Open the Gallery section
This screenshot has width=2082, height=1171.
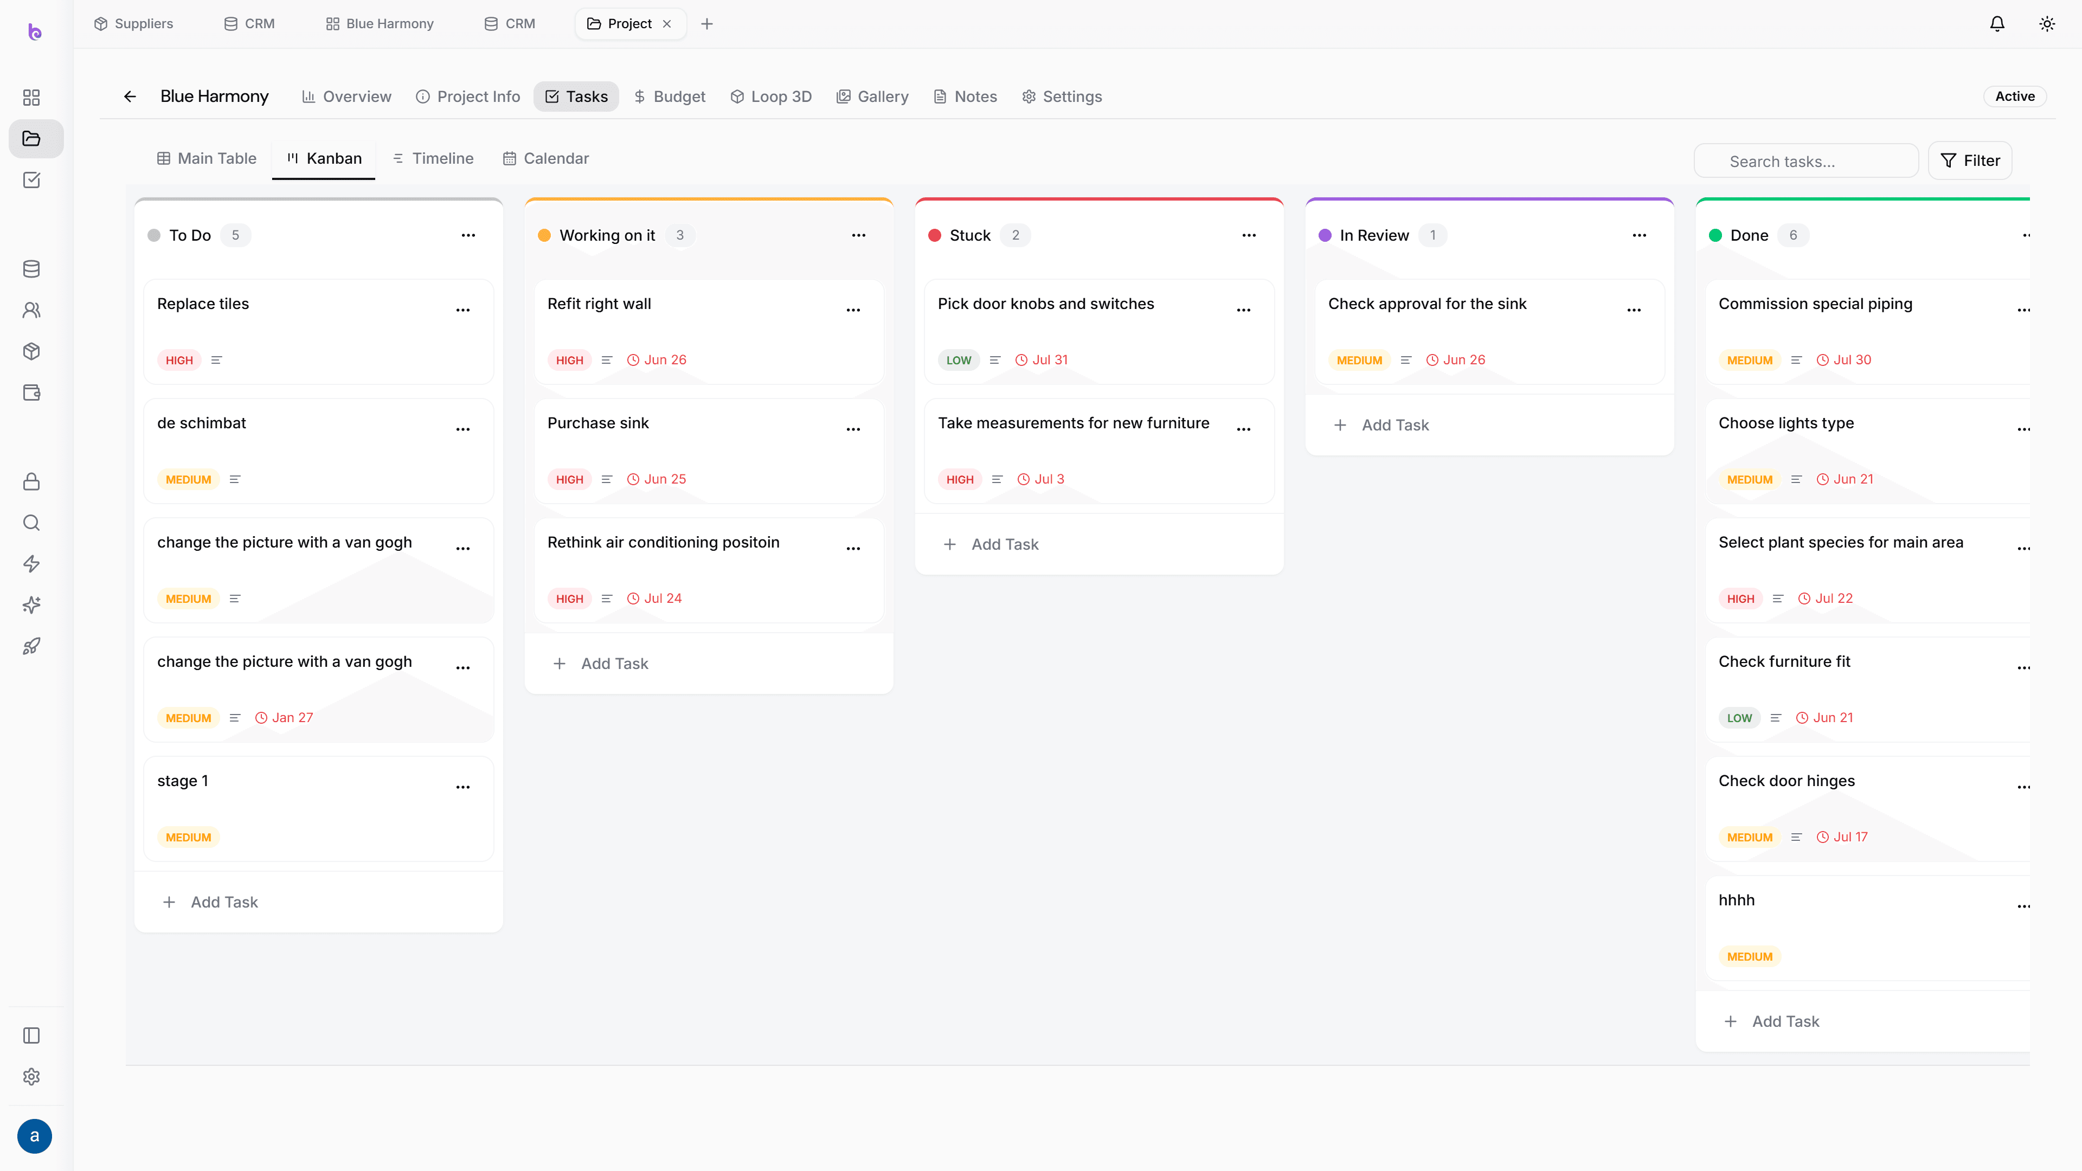873,97
